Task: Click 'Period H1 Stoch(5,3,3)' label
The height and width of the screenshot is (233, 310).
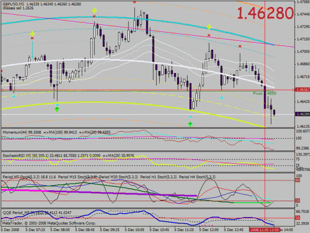Action: [x=159, y=177]
